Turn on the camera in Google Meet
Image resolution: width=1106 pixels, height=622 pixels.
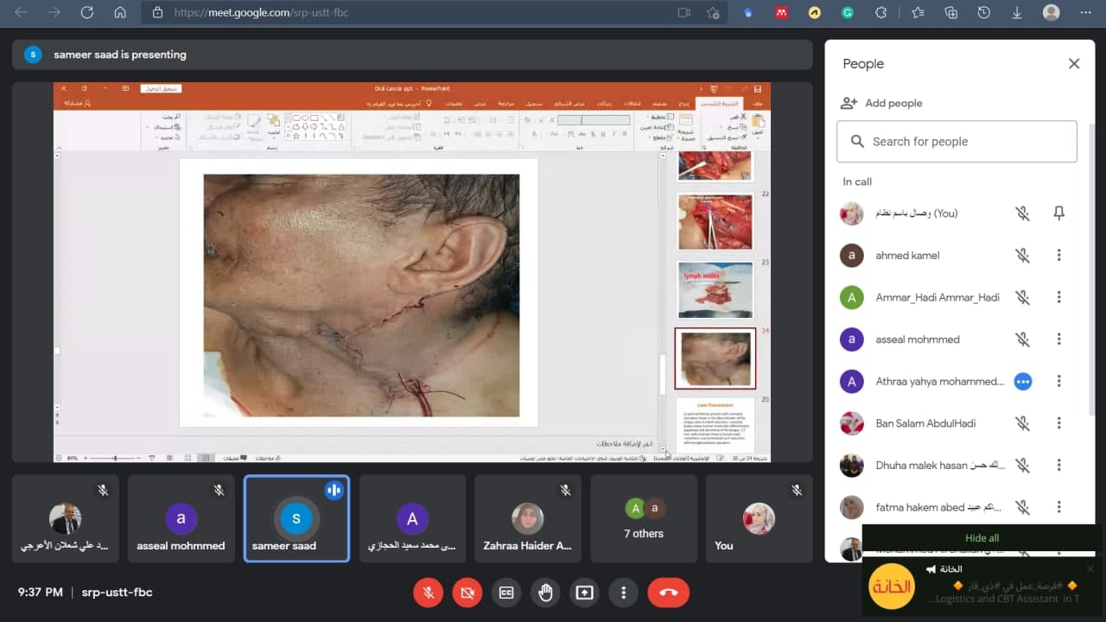tap(467, 593)
